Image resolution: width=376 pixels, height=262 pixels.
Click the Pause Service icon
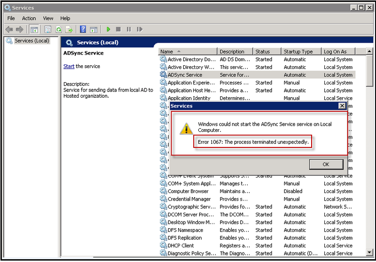pyautogui.click(x=129, y=29)
